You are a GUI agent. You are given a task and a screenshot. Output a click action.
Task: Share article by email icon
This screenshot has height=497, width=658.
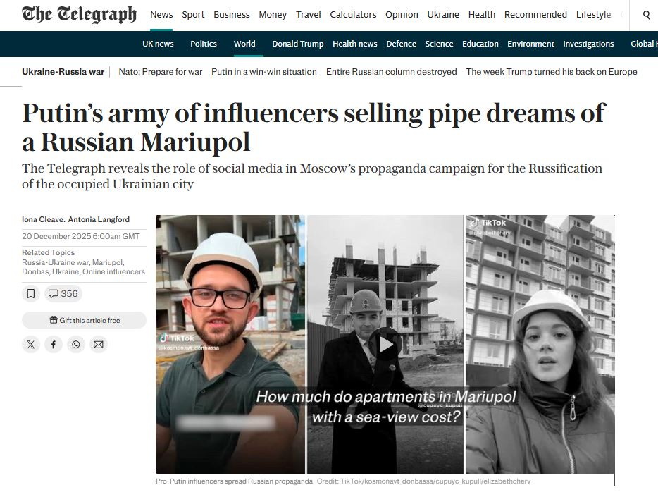click(x=98, y=345)
